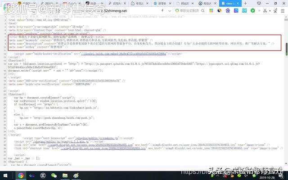Open the /plugins/public/js/cookies.js link
The width and height of the screenshot is (288, 180).
[96, 138]
